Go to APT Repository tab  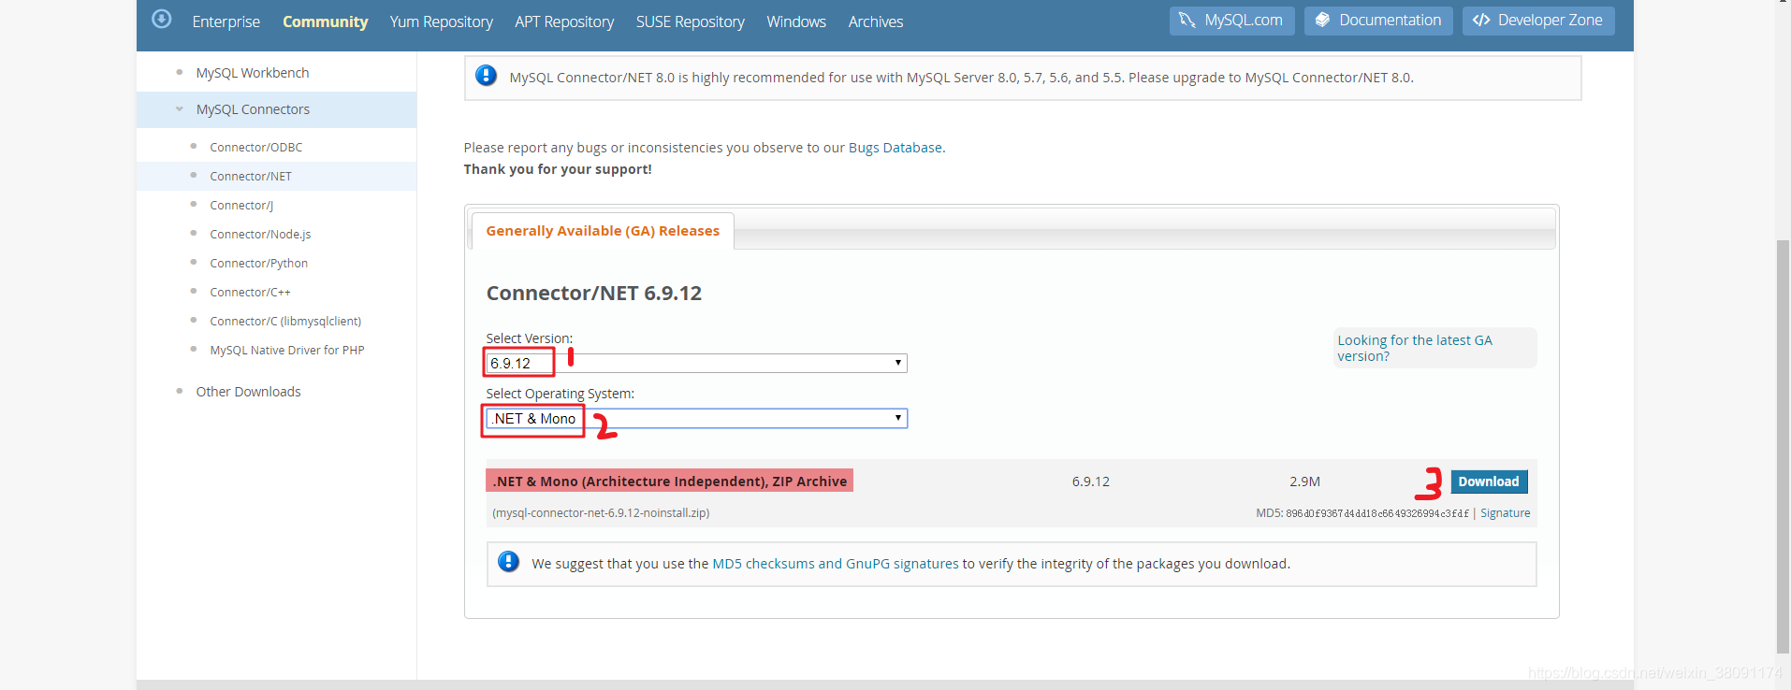click(564, 22)
